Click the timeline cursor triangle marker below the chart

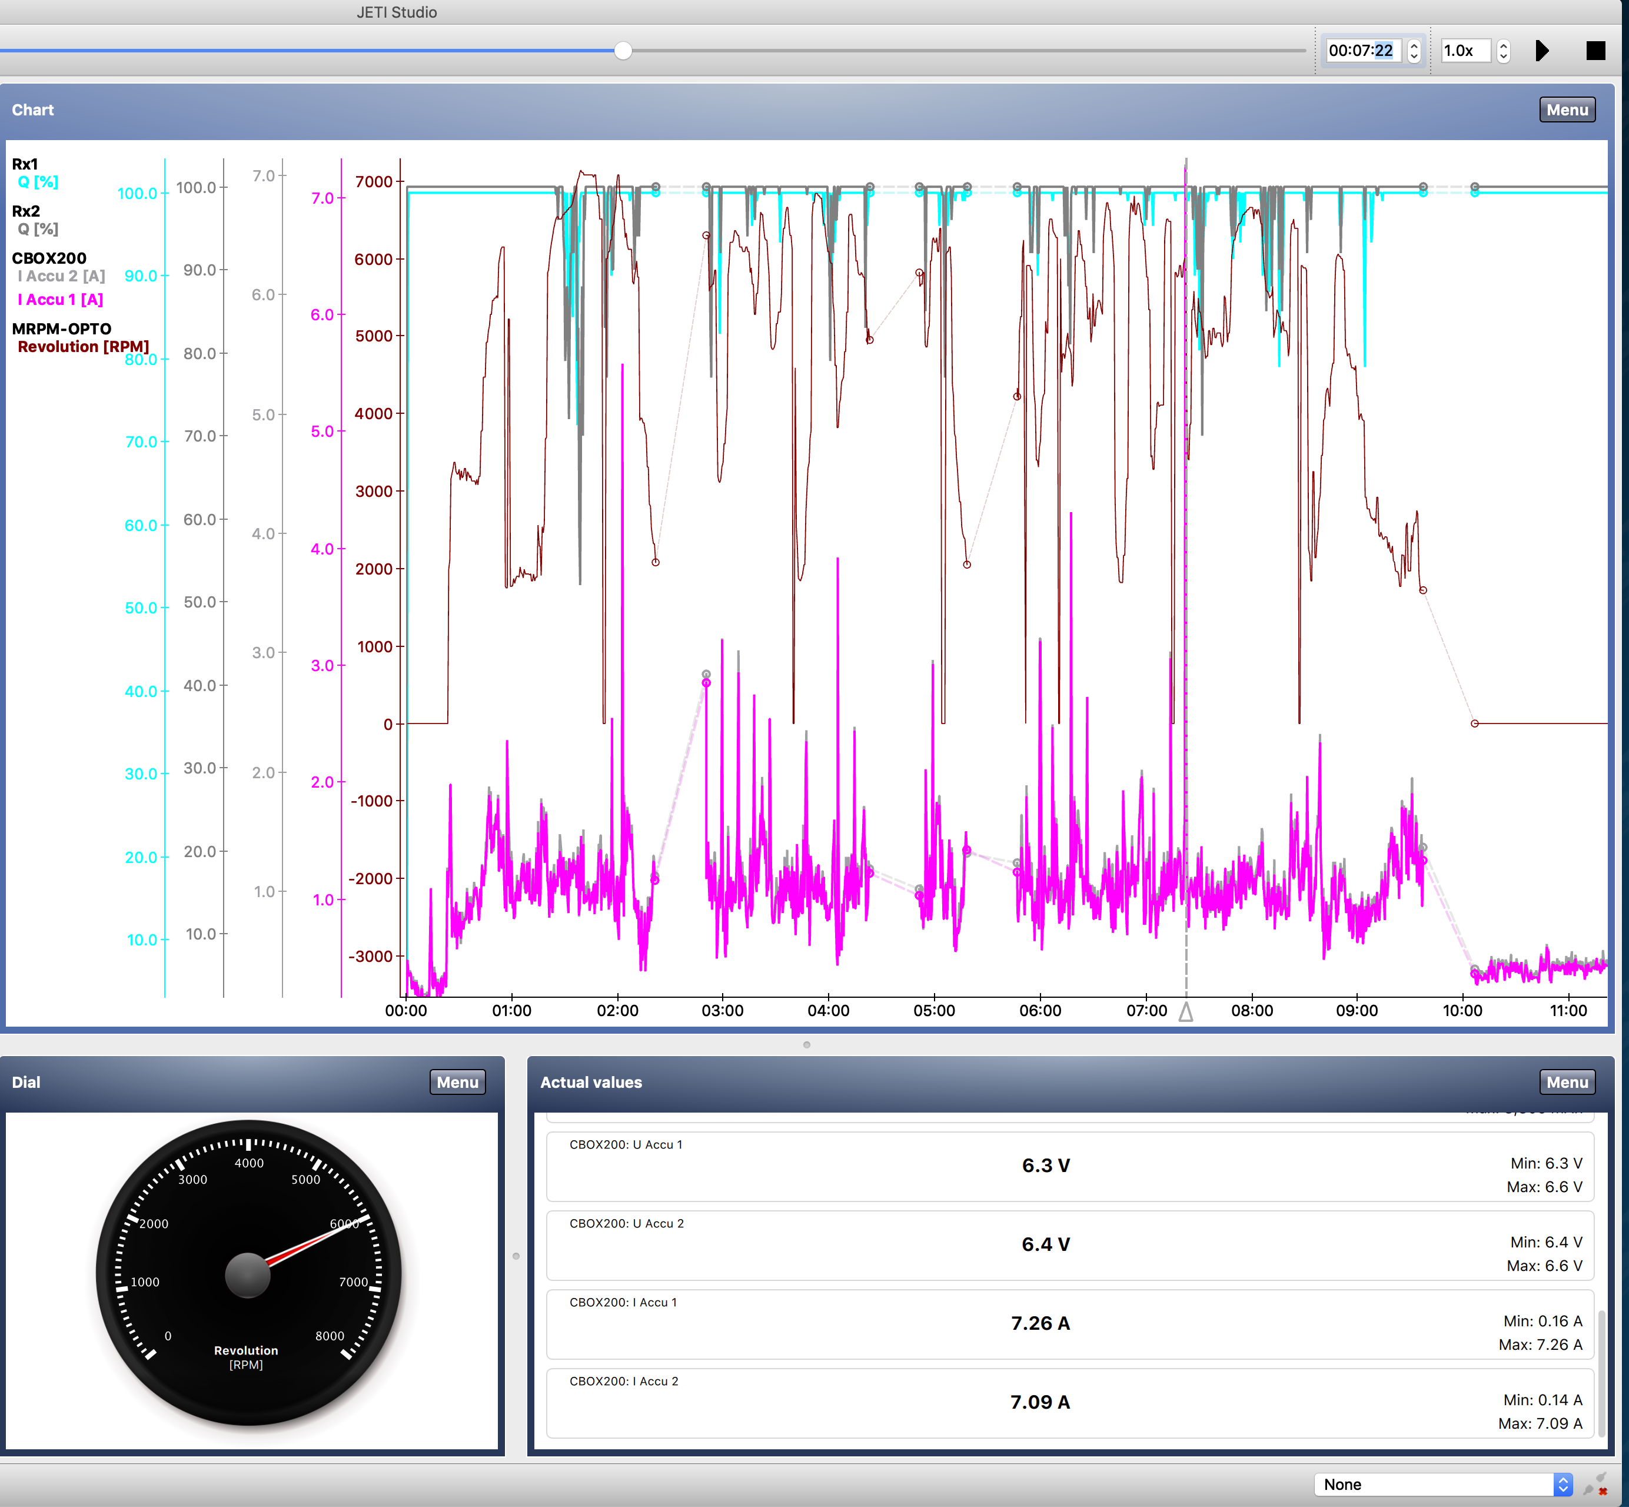tap(1185, 1012)
